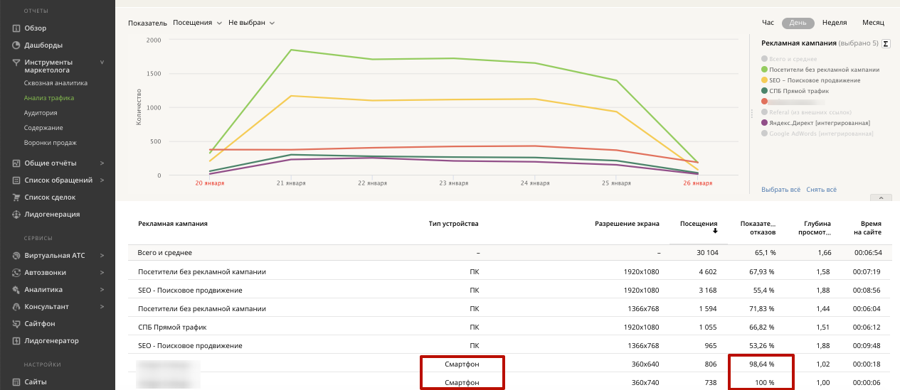Collapse chart panel with up-arrow button
The image size is (900, 390).
(881, 197)
